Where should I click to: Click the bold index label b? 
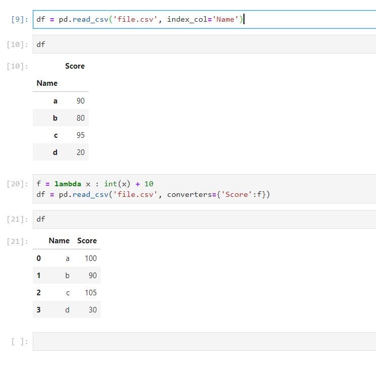pyautogui.click(x=55, y=118)
